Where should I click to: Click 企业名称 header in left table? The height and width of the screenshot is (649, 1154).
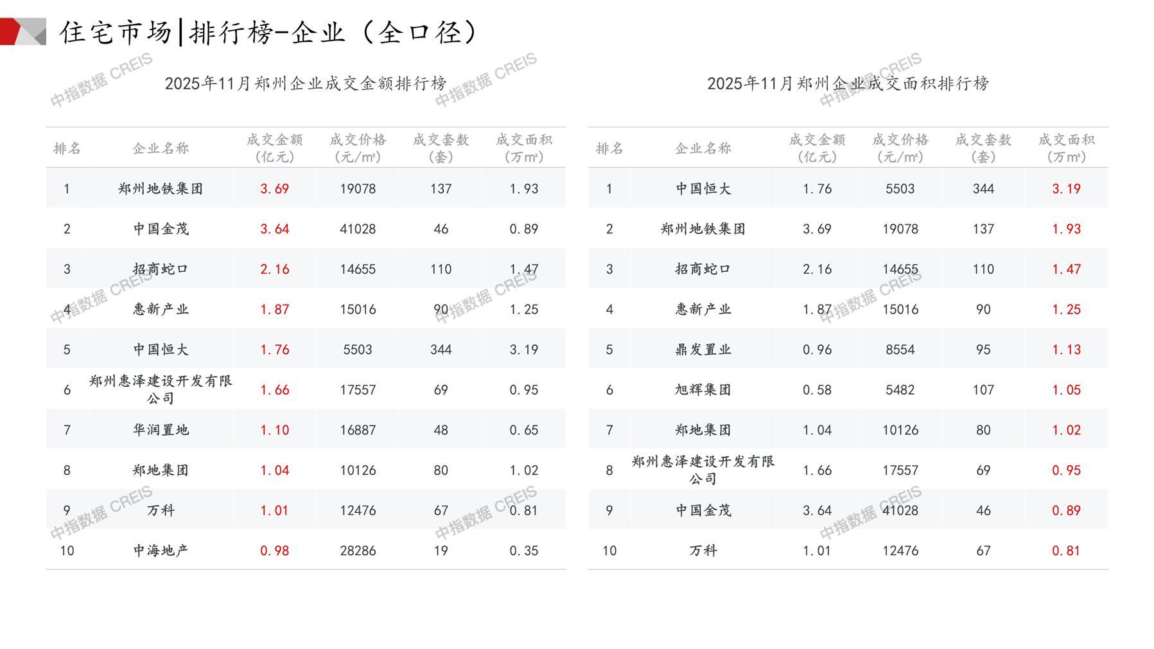tap(161, 148)
